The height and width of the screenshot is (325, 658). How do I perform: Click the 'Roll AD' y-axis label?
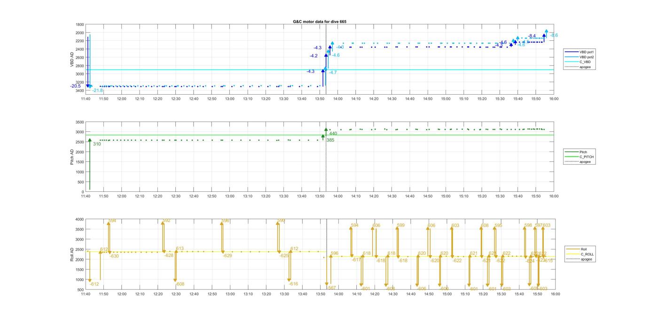[72, 254]
